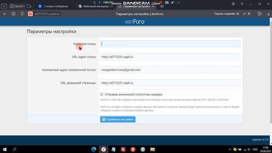Click the a0713251.xsph.ru address bar

(47, 14)
